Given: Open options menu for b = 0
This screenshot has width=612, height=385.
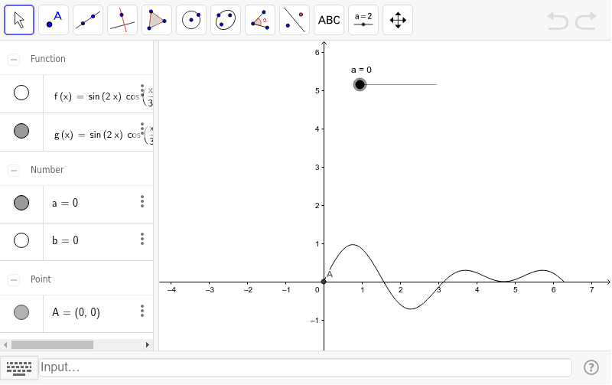Looking at the screenshot, I should coord(142,239).
